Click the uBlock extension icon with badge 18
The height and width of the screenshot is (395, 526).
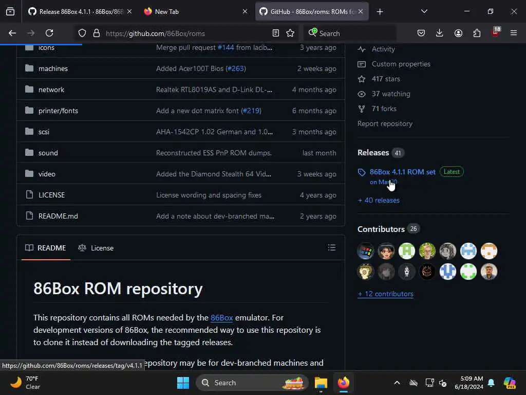[x=496, y=32]
